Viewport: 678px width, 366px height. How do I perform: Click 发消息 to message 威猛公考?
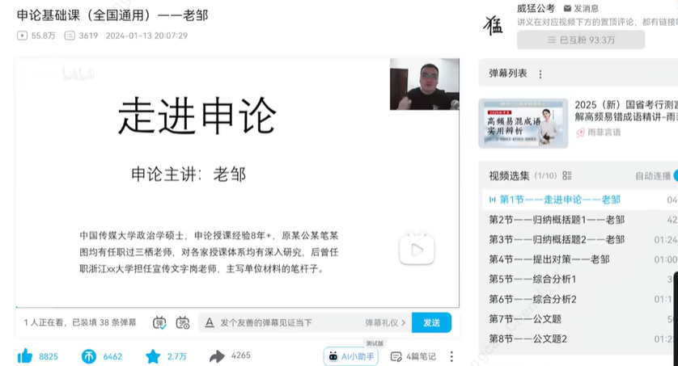point(581,8)
